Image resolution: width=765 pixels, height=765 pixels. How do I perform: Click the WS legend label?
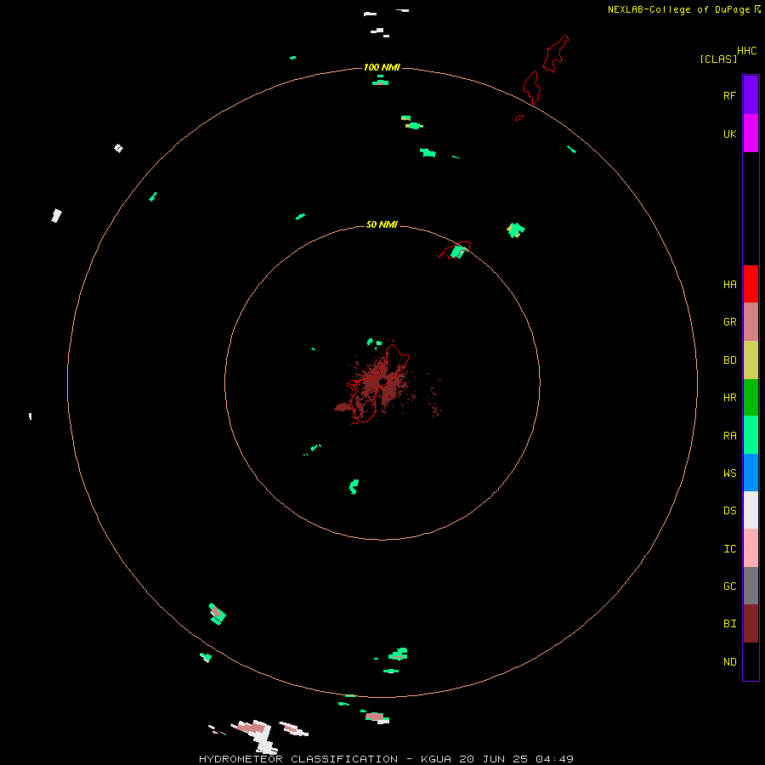729,473
